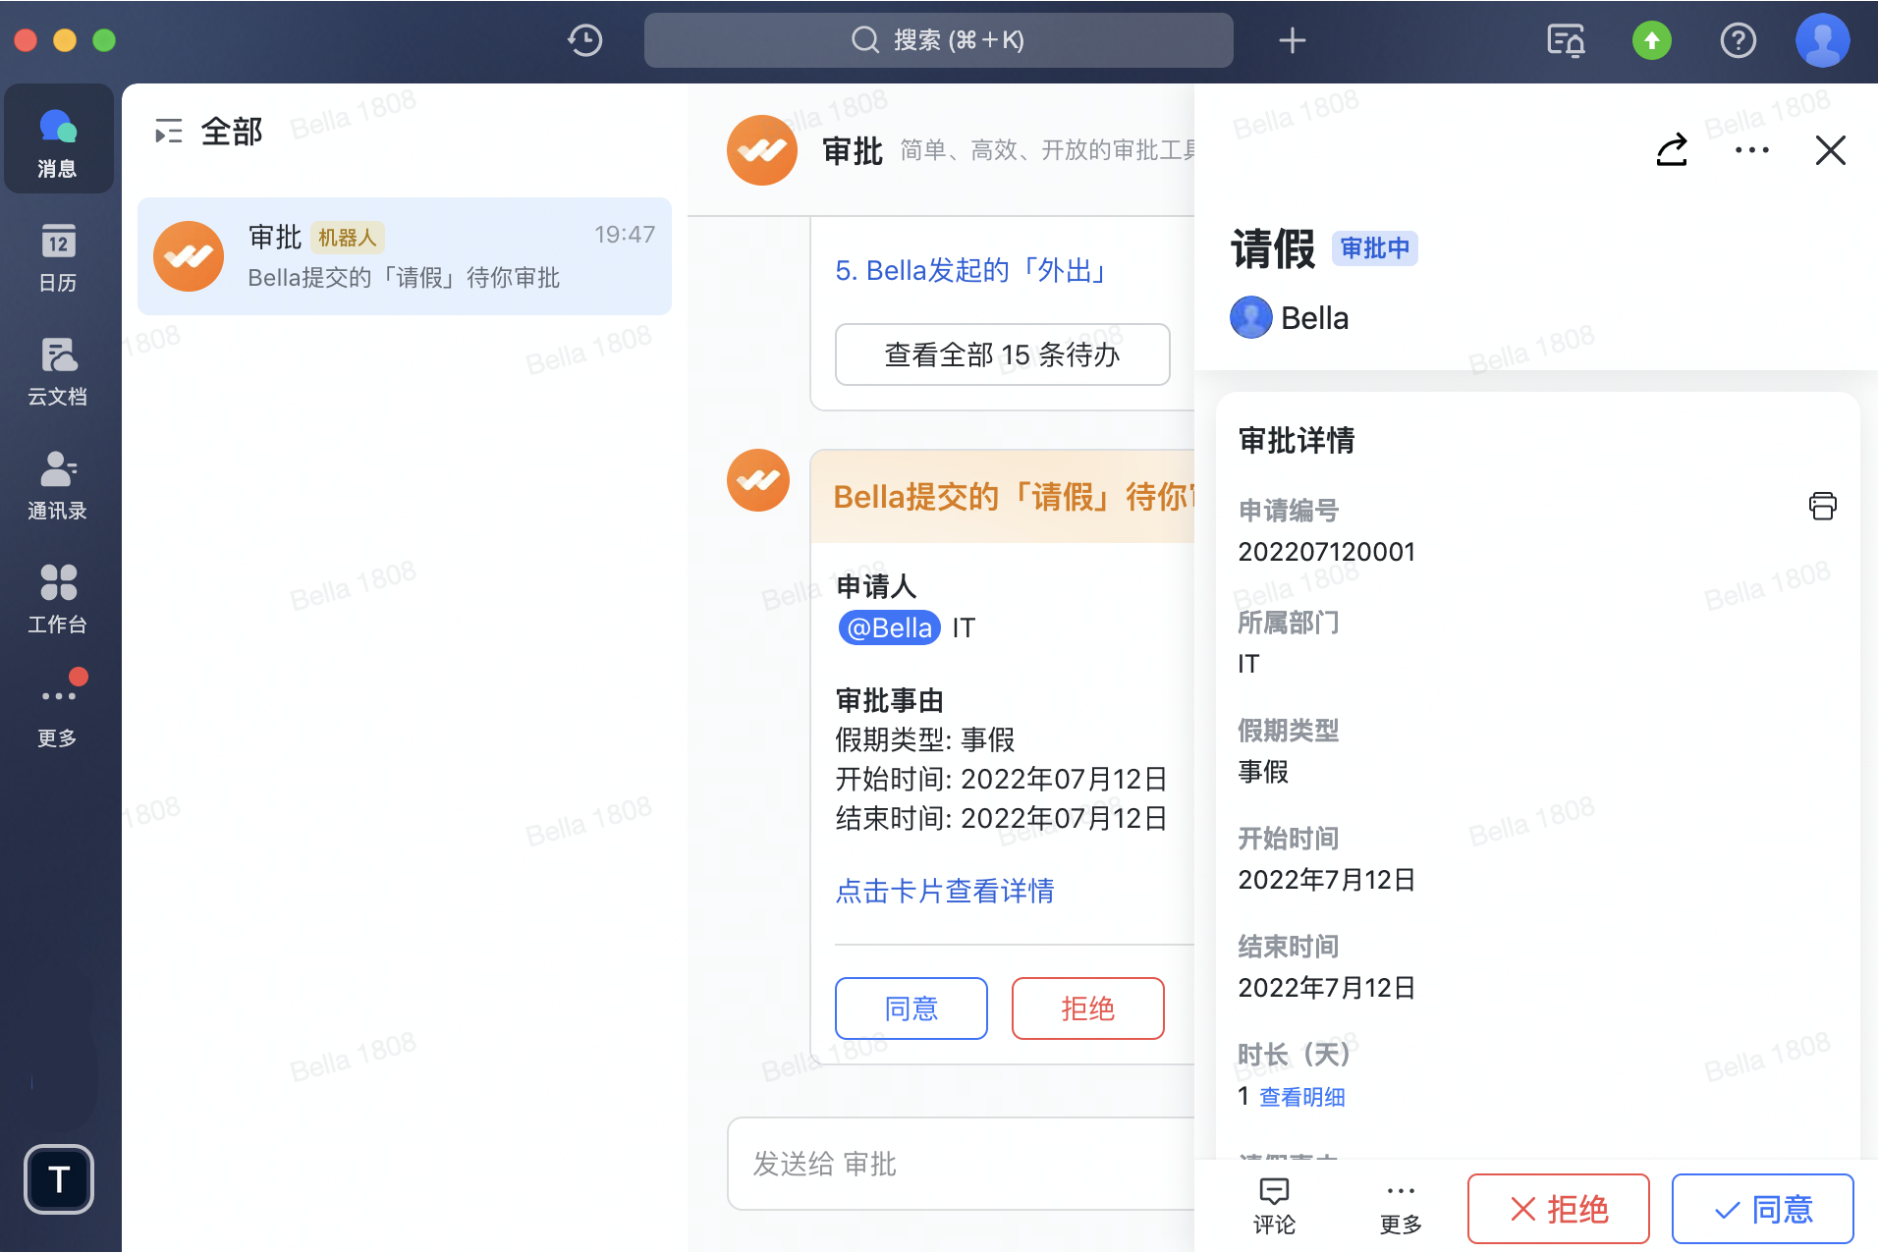1878x1253 pixels.
Task: Click 同意 button in detail panel
Action: coord(1762,1209)
